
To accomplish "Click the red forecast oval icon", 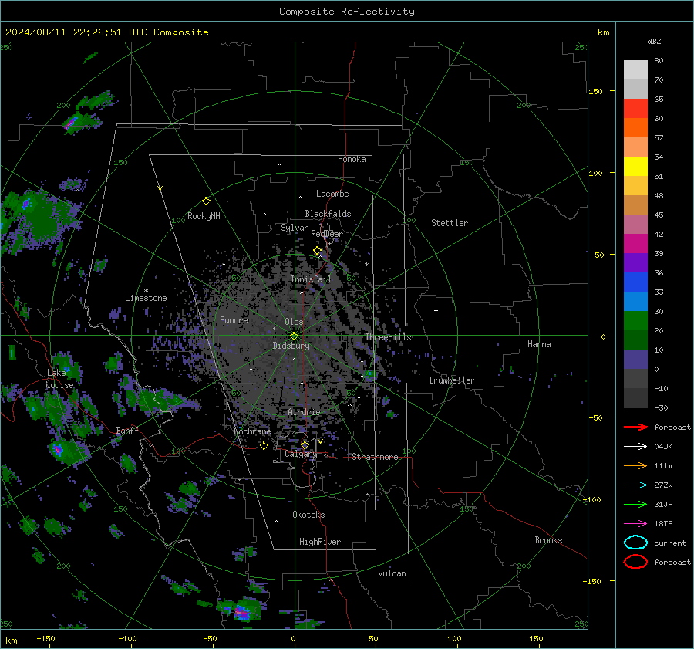I will 635,562.
